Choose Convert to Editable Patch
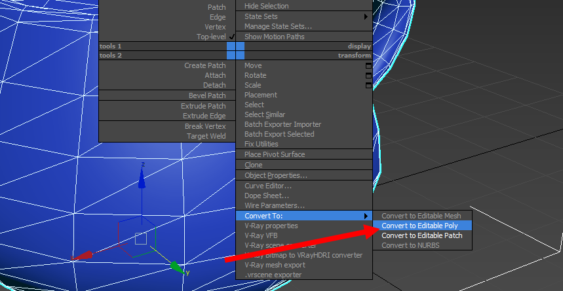This screenshot has width=563, height=291. pyautogui.click(x=422, y=235)
